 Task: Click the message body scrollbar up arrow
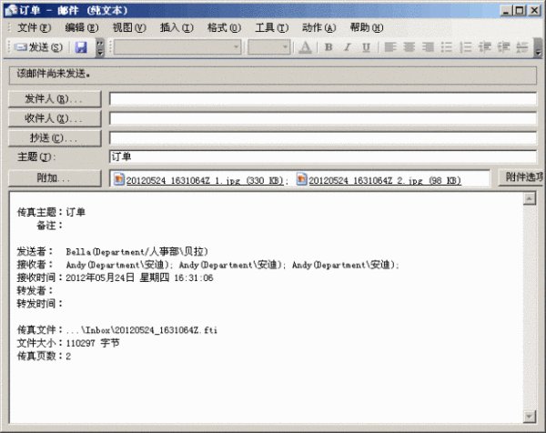coord(530,198)
